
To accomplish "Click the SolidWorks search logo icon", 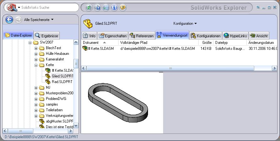I will click(x=12, y=8).
